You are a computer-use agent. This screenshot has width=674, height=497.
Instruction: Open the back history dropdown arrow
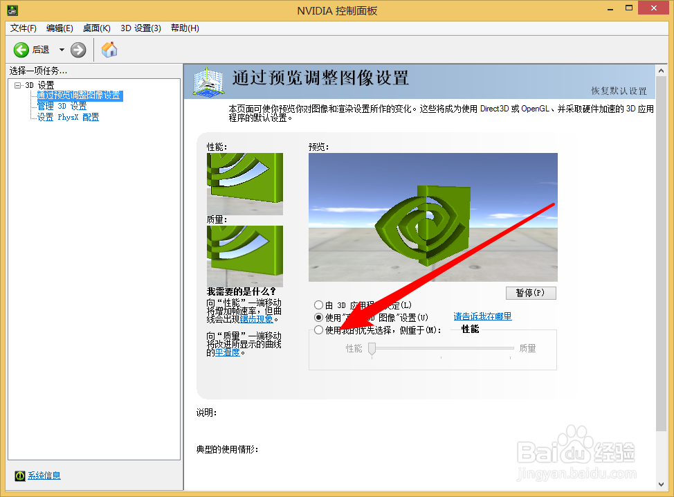coord(62,50)
